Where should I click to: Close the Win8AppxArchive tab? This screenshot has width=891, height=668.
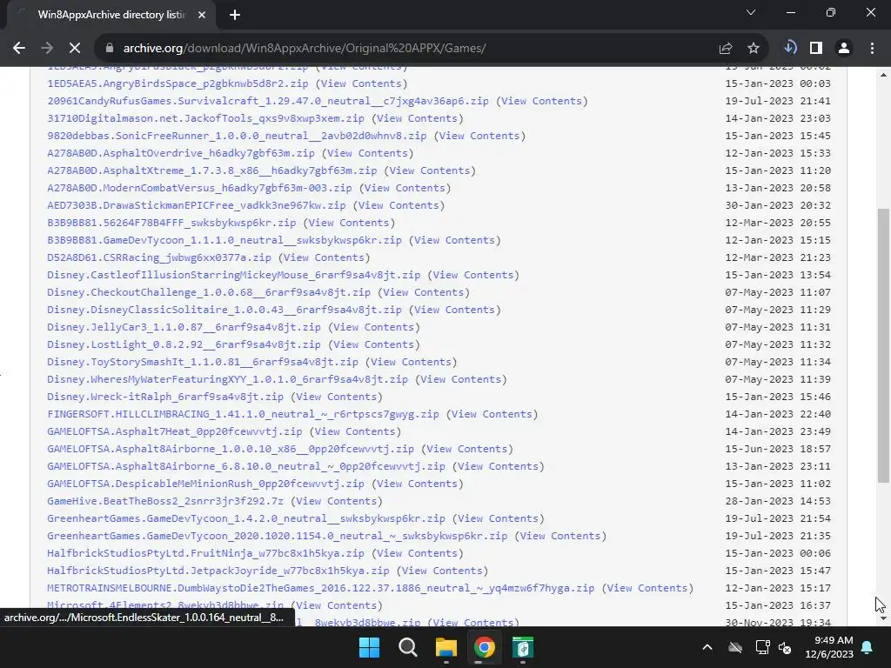pos(202,15)
